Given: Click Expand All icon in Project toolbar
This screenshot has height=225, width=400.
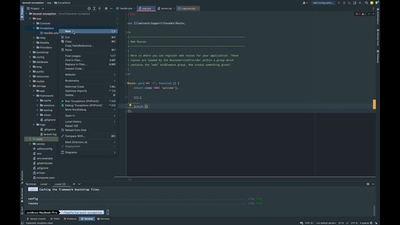Looking at the screenshot, I should tap(94, 8).
